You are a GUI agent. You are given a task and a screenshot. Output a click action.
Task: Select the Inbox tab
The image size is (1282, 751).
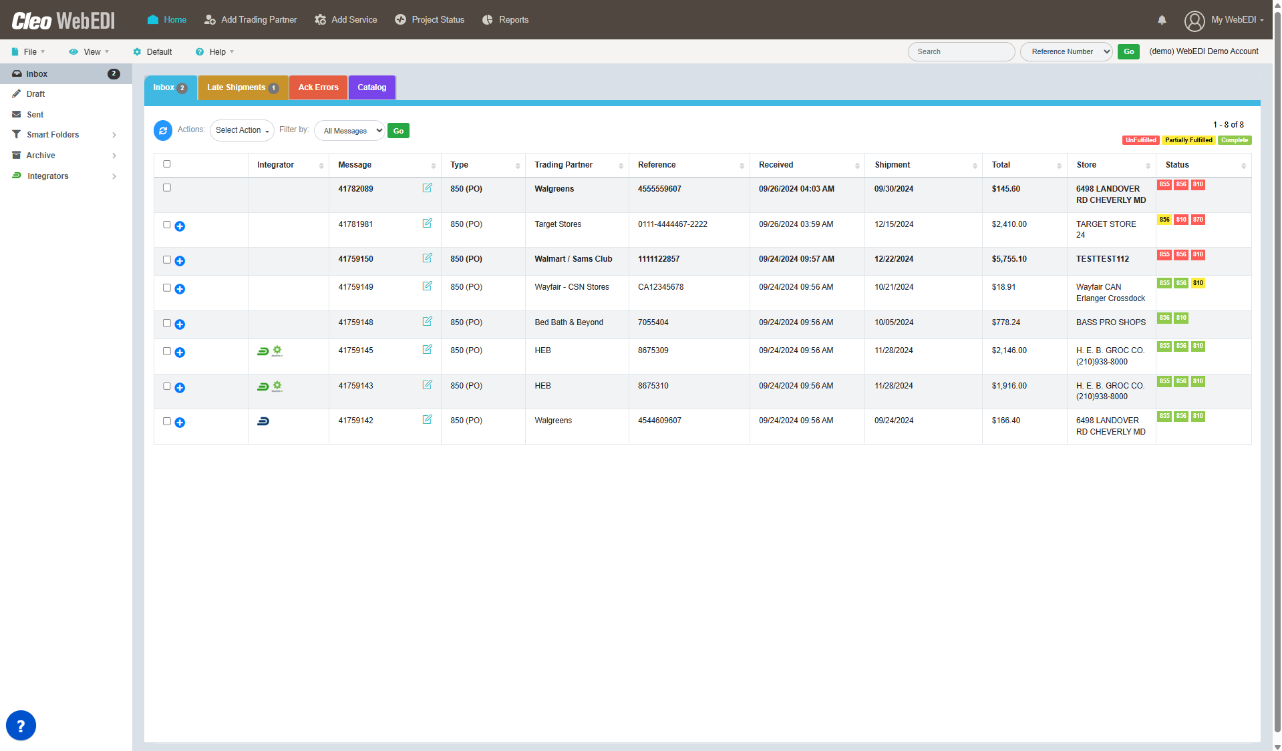[170, 87]
